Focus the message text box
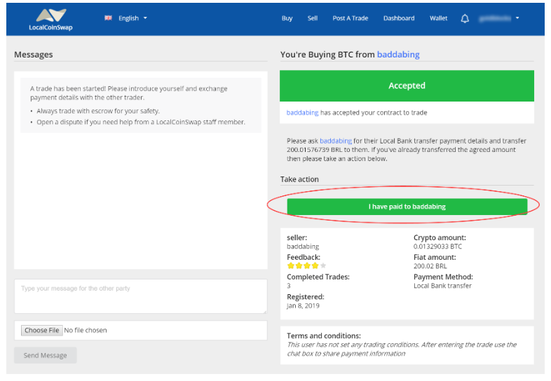The image size is (551, 381). pos(141,296)
